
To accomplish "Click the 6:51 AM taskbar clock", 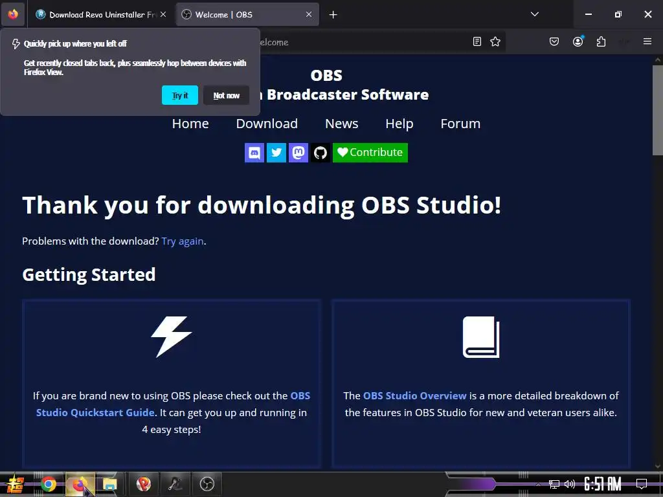I will [603, 484].
